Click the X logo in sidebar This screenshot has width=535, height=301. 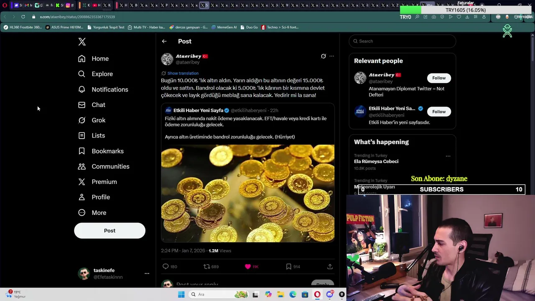82,41
